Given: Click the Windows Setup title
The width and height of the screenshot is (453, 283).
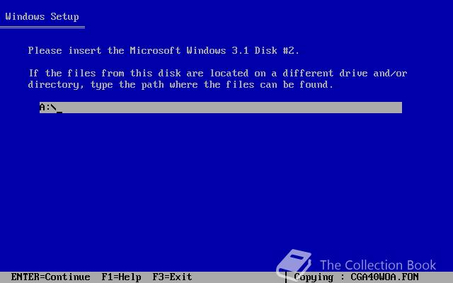Looking at the screenshot, I should (x=42, y=16).
